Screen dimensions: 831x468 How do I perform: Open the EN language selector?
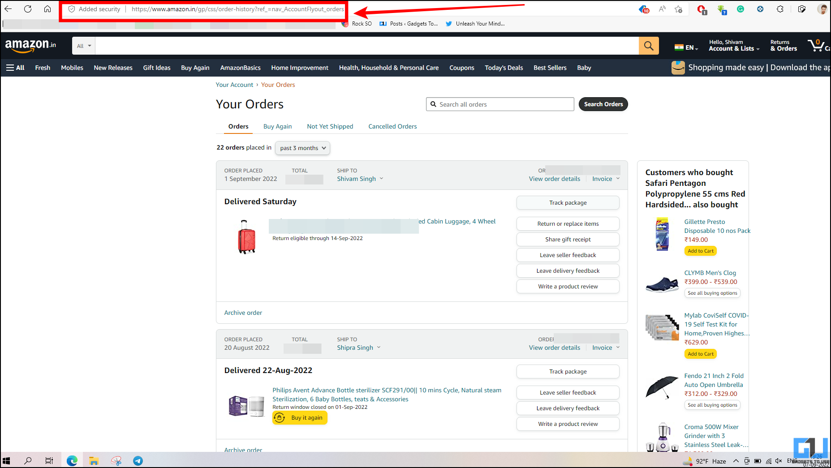(x=686, y=47)
